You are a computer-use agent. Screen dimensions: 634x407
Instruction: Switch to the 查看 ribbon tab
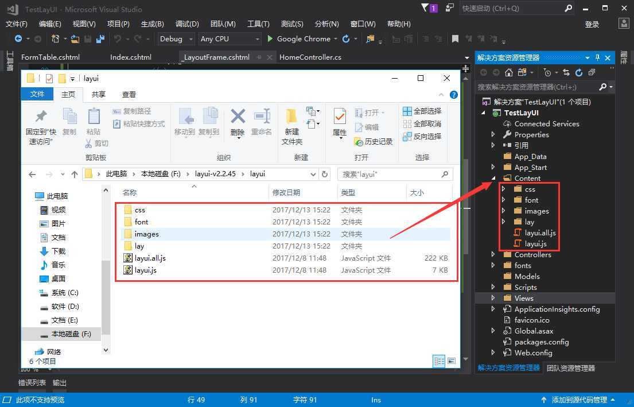(129, 95)
